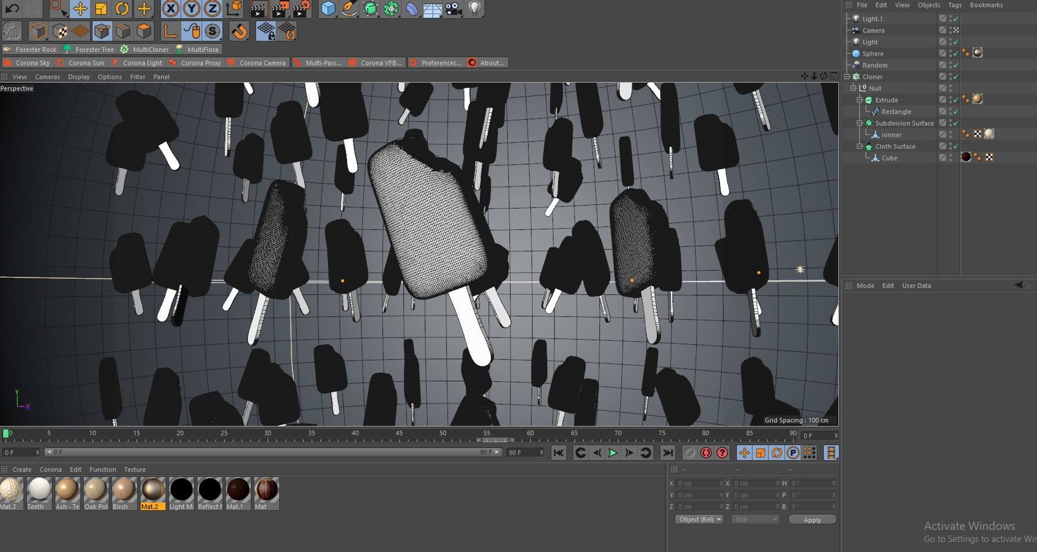Select the Rotate tool in the top toolbar
Image resolution: width=1037 pixels, height=552 pixels.
coord(123,8)
